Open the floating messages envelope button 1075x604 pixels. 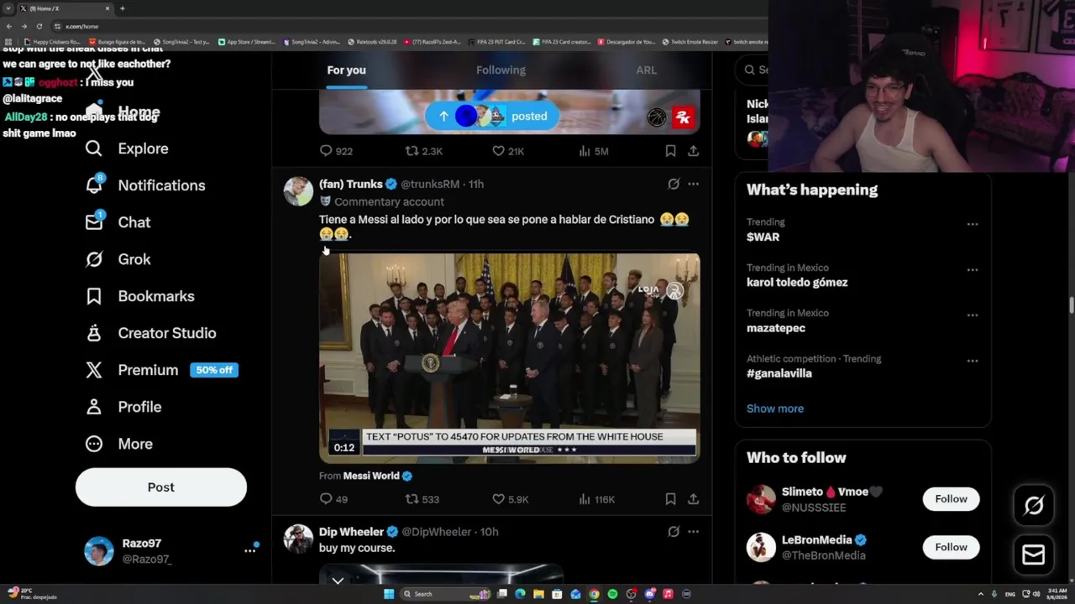1034,555
